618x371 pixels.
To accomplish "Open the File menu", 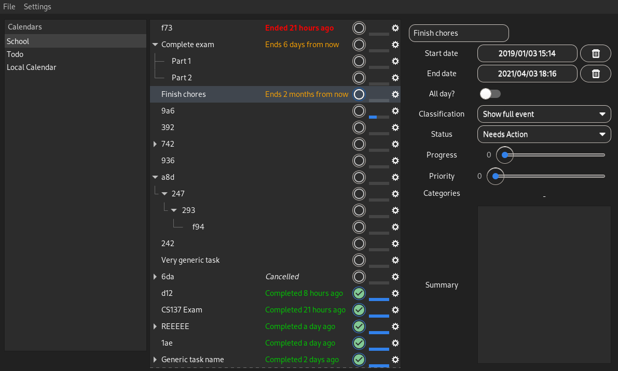I will pos(9,7).
